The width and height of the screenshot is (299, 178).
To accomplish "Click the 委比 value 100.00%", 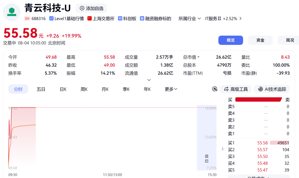I will (x=281, y=65).
